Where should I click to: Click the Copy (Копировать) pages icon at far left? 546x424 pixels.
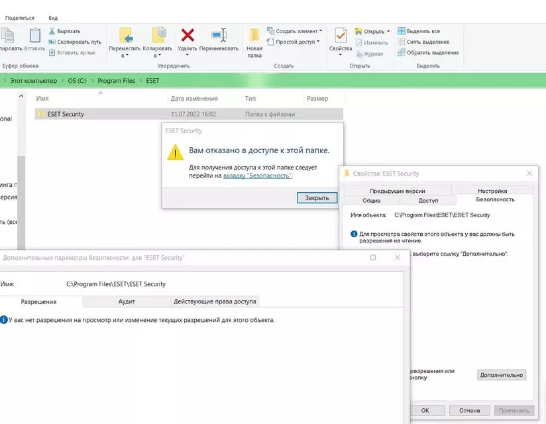(7, 36)
